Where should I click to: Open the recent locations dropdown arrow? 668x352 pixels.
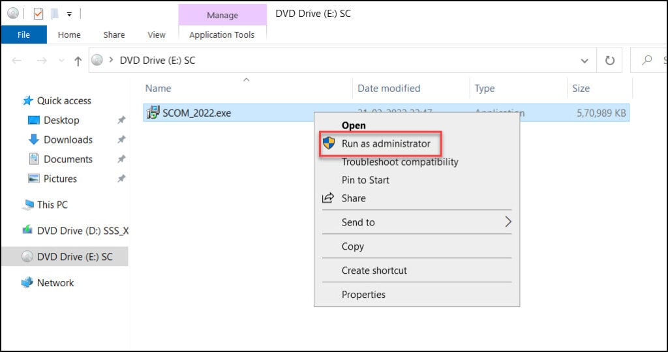(x=61, y=61)
